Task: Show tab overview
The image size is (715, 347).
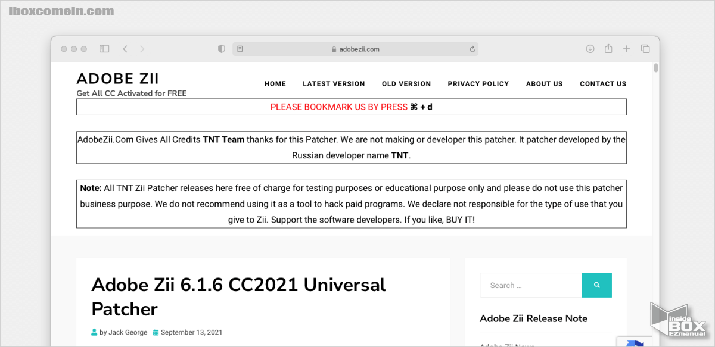Action: (x=645, y=49)
